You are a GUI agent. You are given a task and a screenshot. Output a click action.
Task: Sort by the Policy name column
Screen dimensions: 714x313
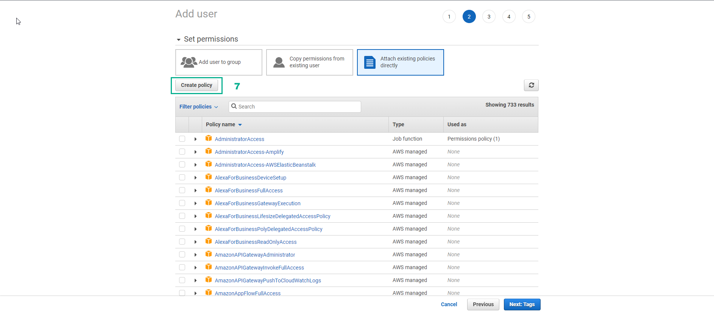224,124
